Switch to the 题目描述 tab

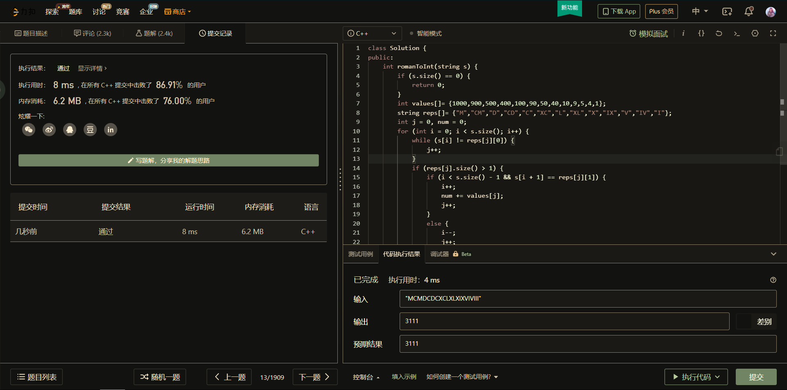[x=31, y=34]
